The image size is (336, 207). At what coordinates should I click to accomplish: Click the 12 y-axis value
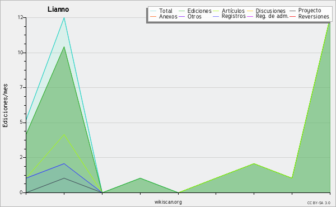point(20,17)
